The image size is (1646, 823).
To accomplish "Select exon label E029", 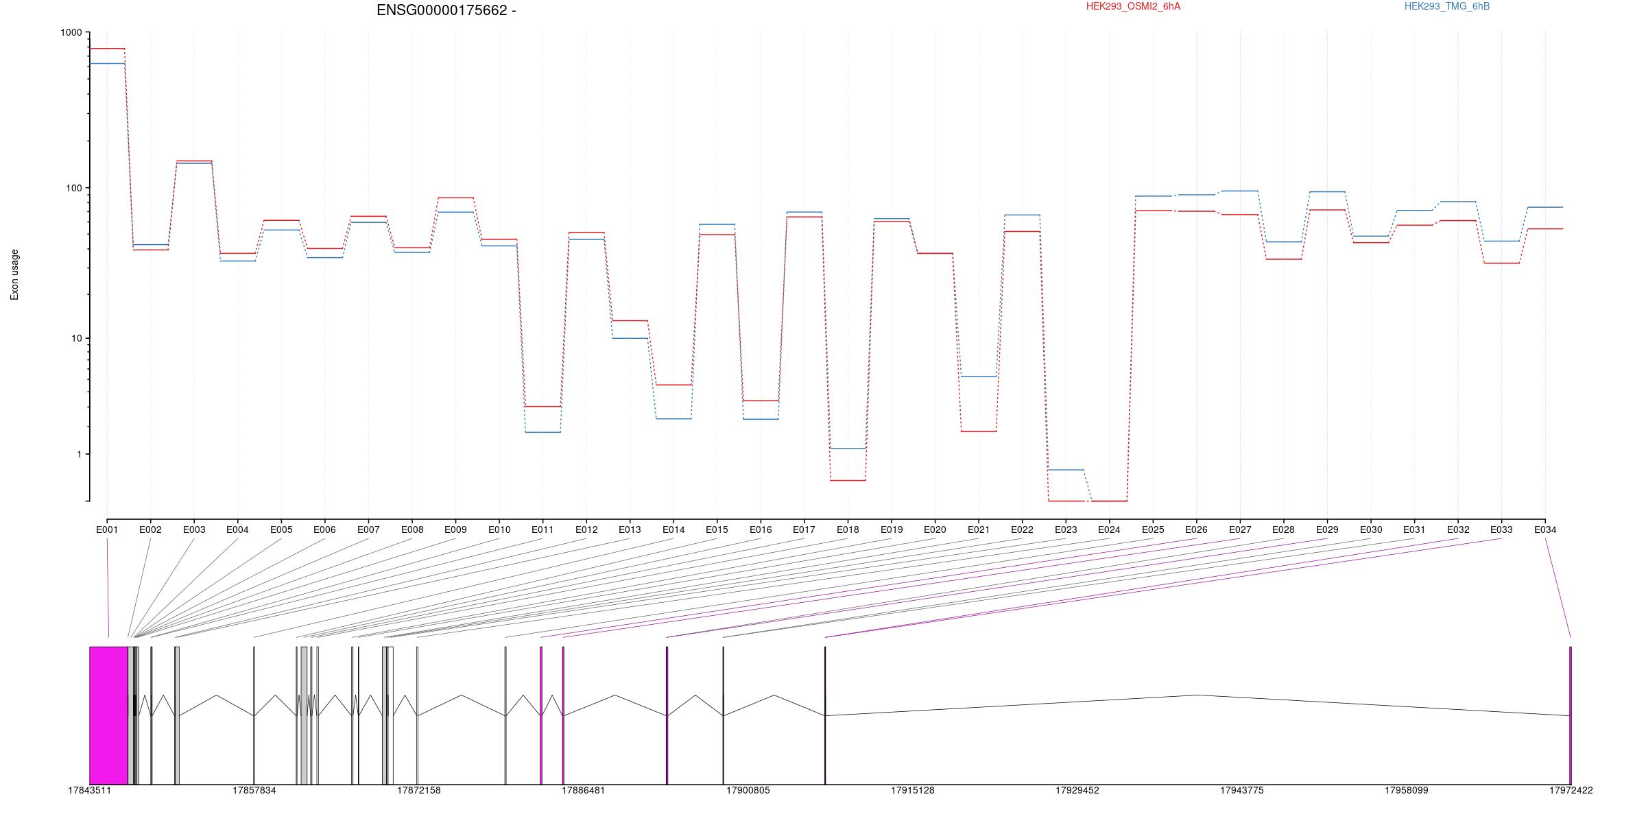I will 1327,529.
